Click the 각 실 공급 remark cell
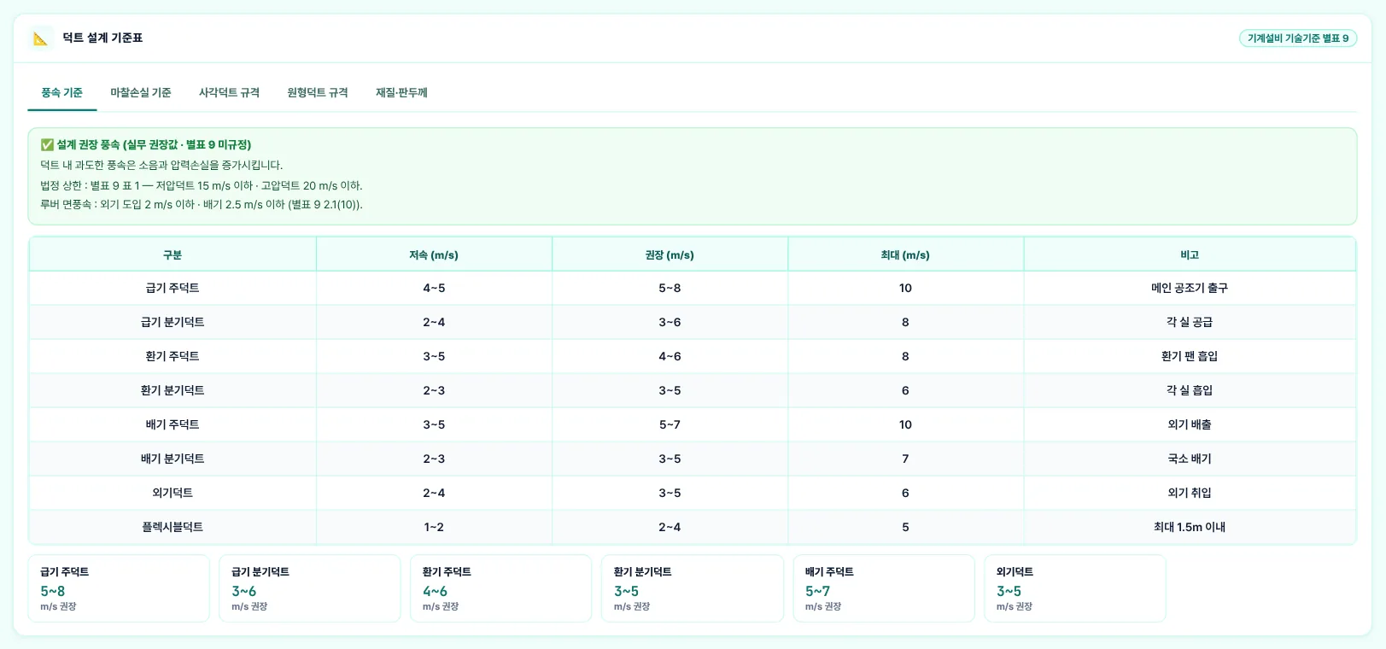 (1190, 323)
